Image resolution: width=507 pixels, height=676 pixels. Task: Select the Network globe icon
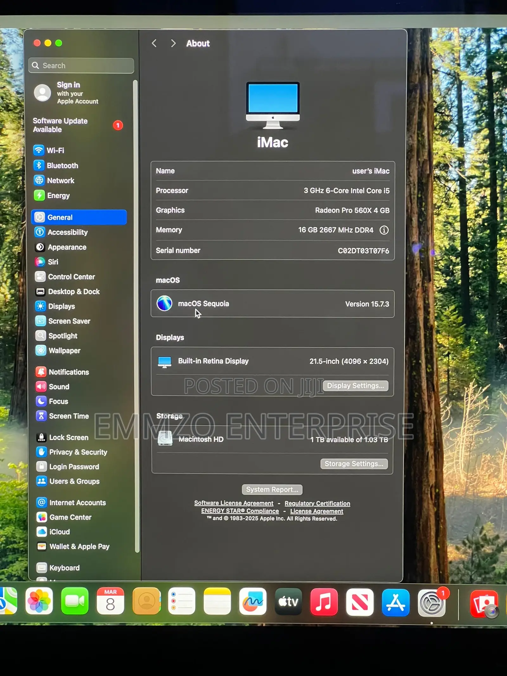(x=39, y=180)
